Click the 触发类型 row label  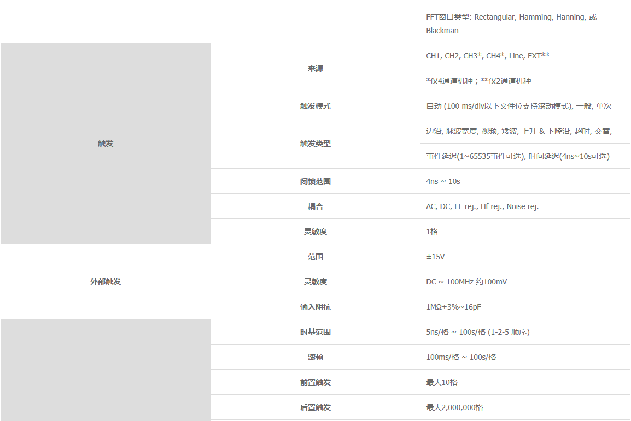pos(315,144)
